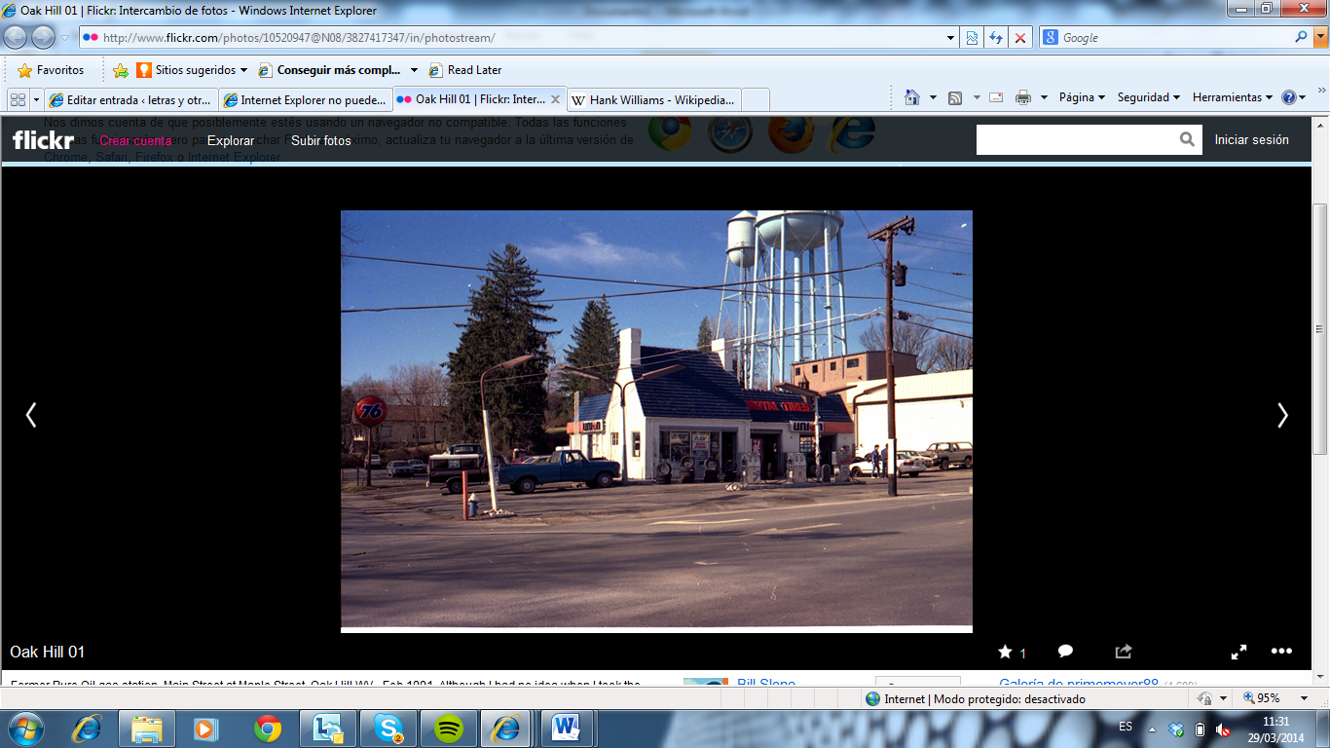Go to the next photo arrow
This screenshot has height=748, width=1330.
click(x=1281, y=416)
